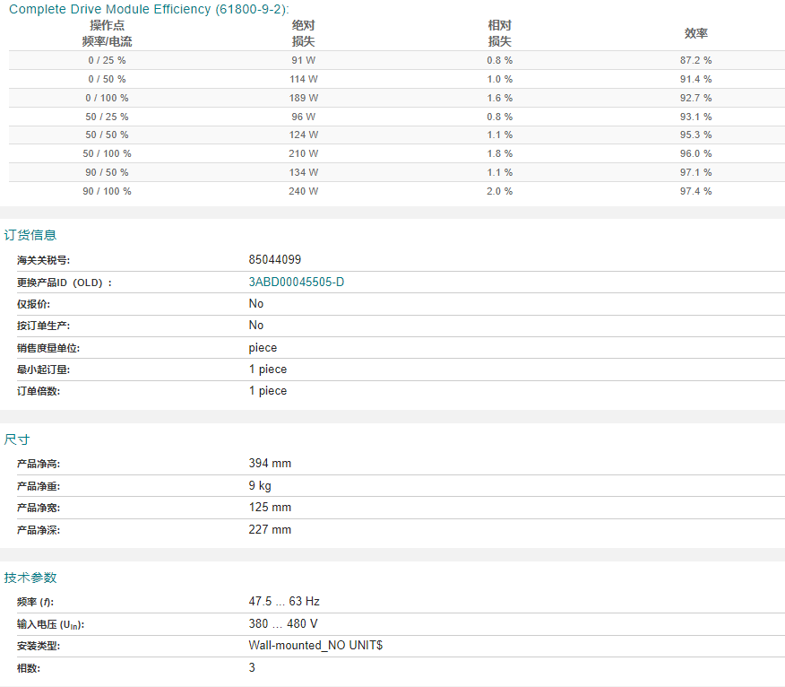Screen dimensions: 785x687
Task: Click the 1.0 % relative loss value
Action: (x=500, y=79)
